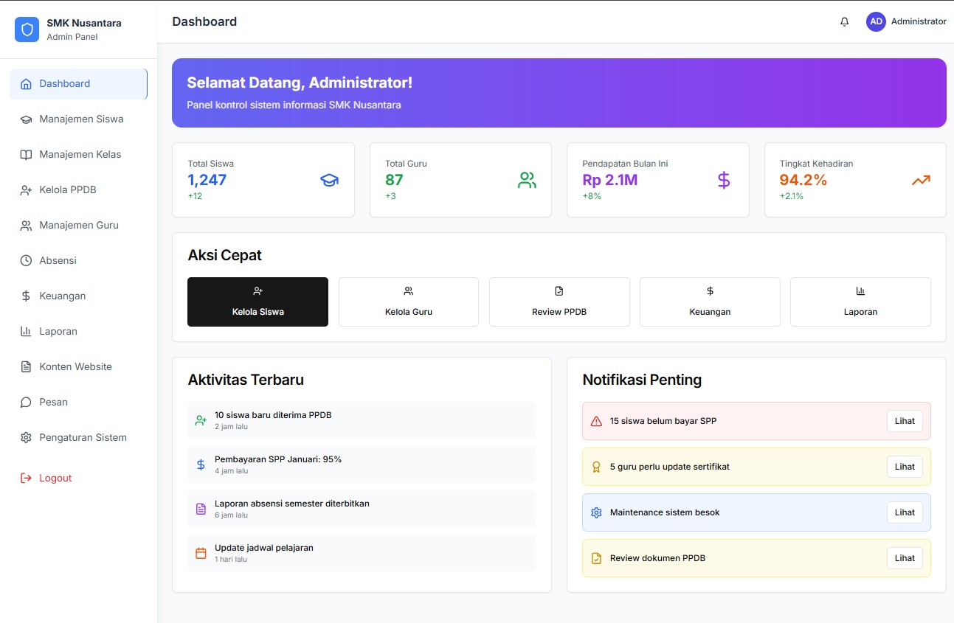
Task: Click the AD administrator avatar
Action: 876,22
